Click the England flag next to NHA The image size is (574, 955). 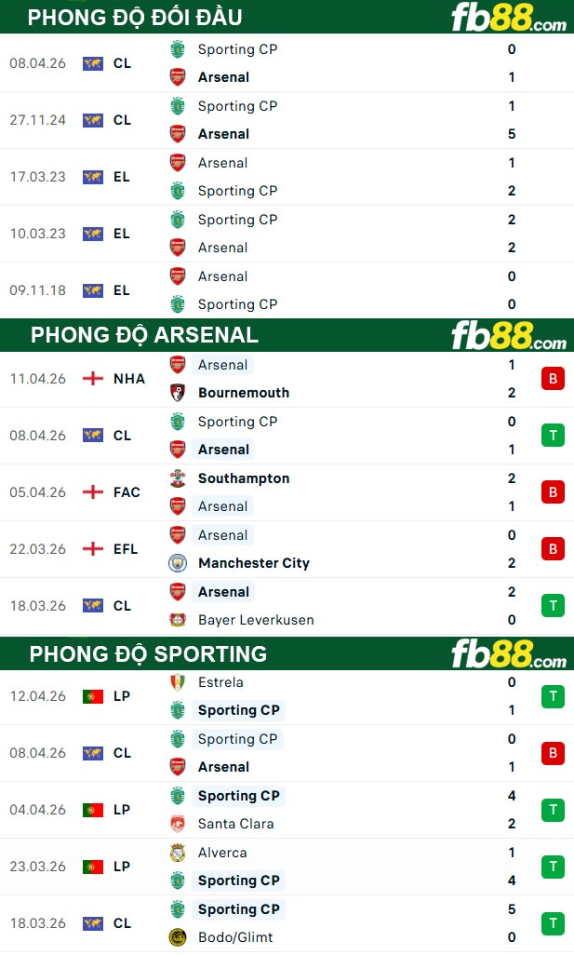click(92, 379)
